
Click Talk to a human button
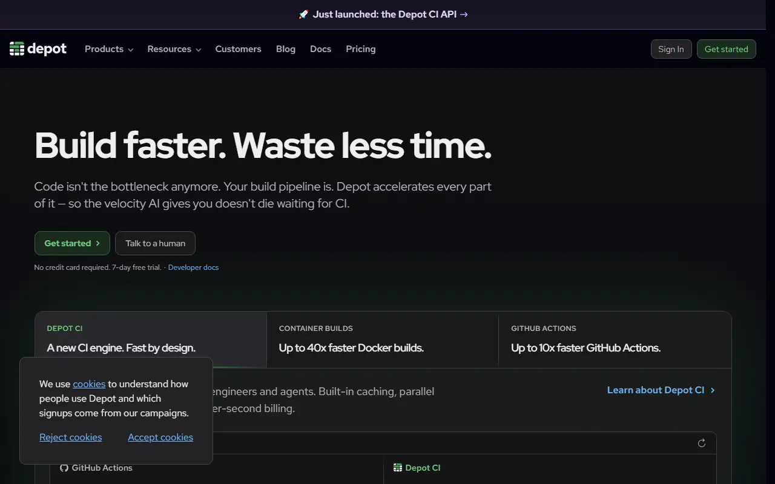(x=156, y=243)
